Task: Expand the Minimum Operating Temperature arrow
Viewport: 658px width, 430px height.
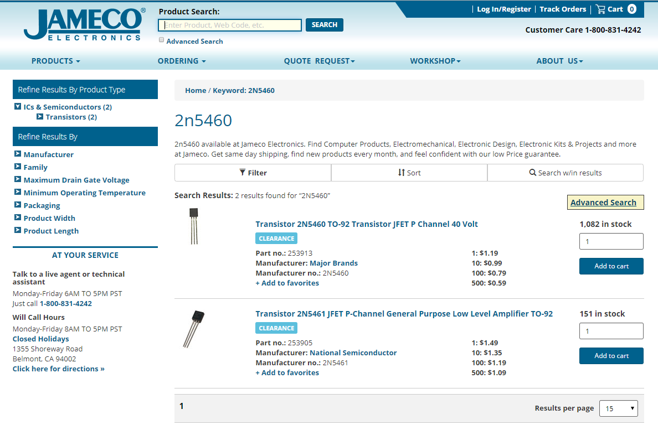Action: 18,192
